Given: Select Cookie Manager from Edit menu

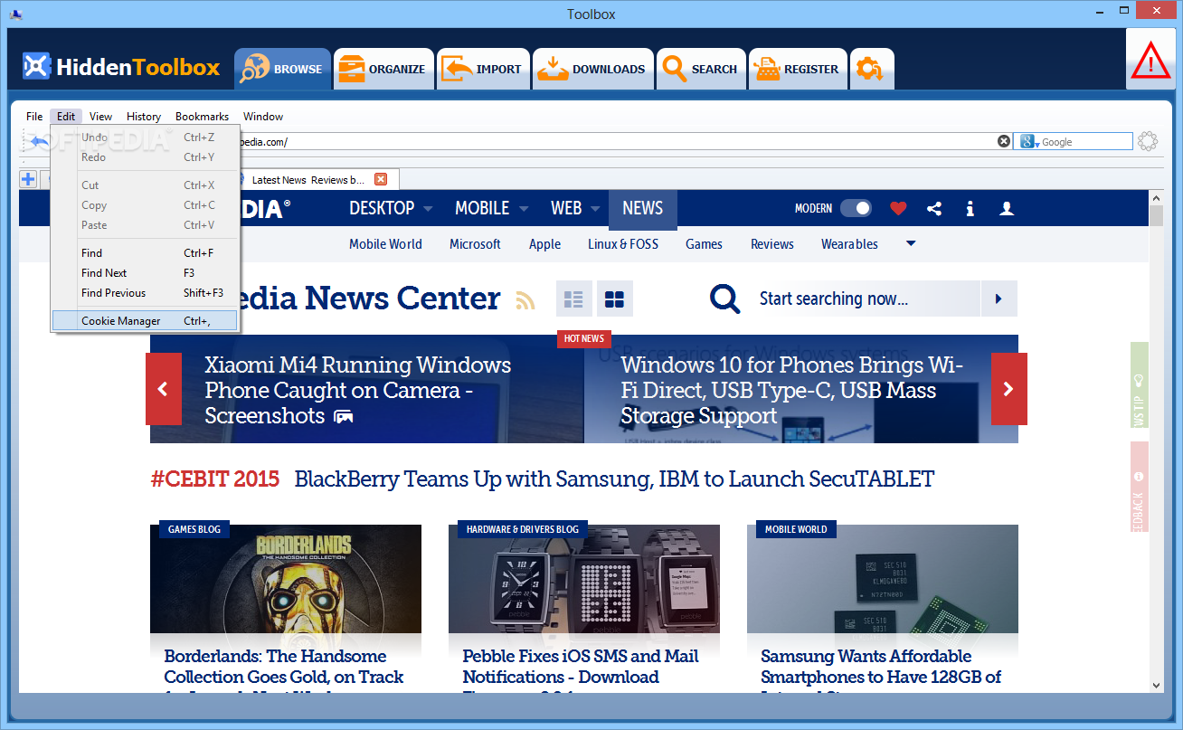Looking at the screenshot, I should point(145,321).
